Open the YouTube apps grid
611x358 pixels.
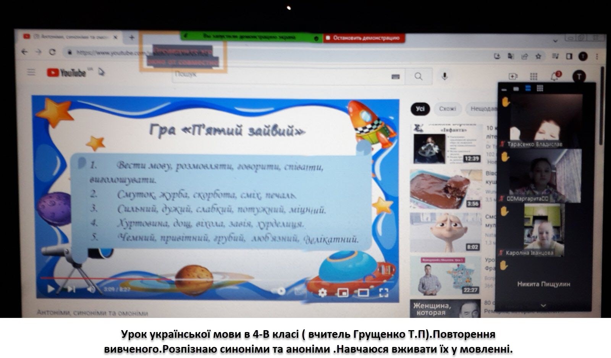534,77
